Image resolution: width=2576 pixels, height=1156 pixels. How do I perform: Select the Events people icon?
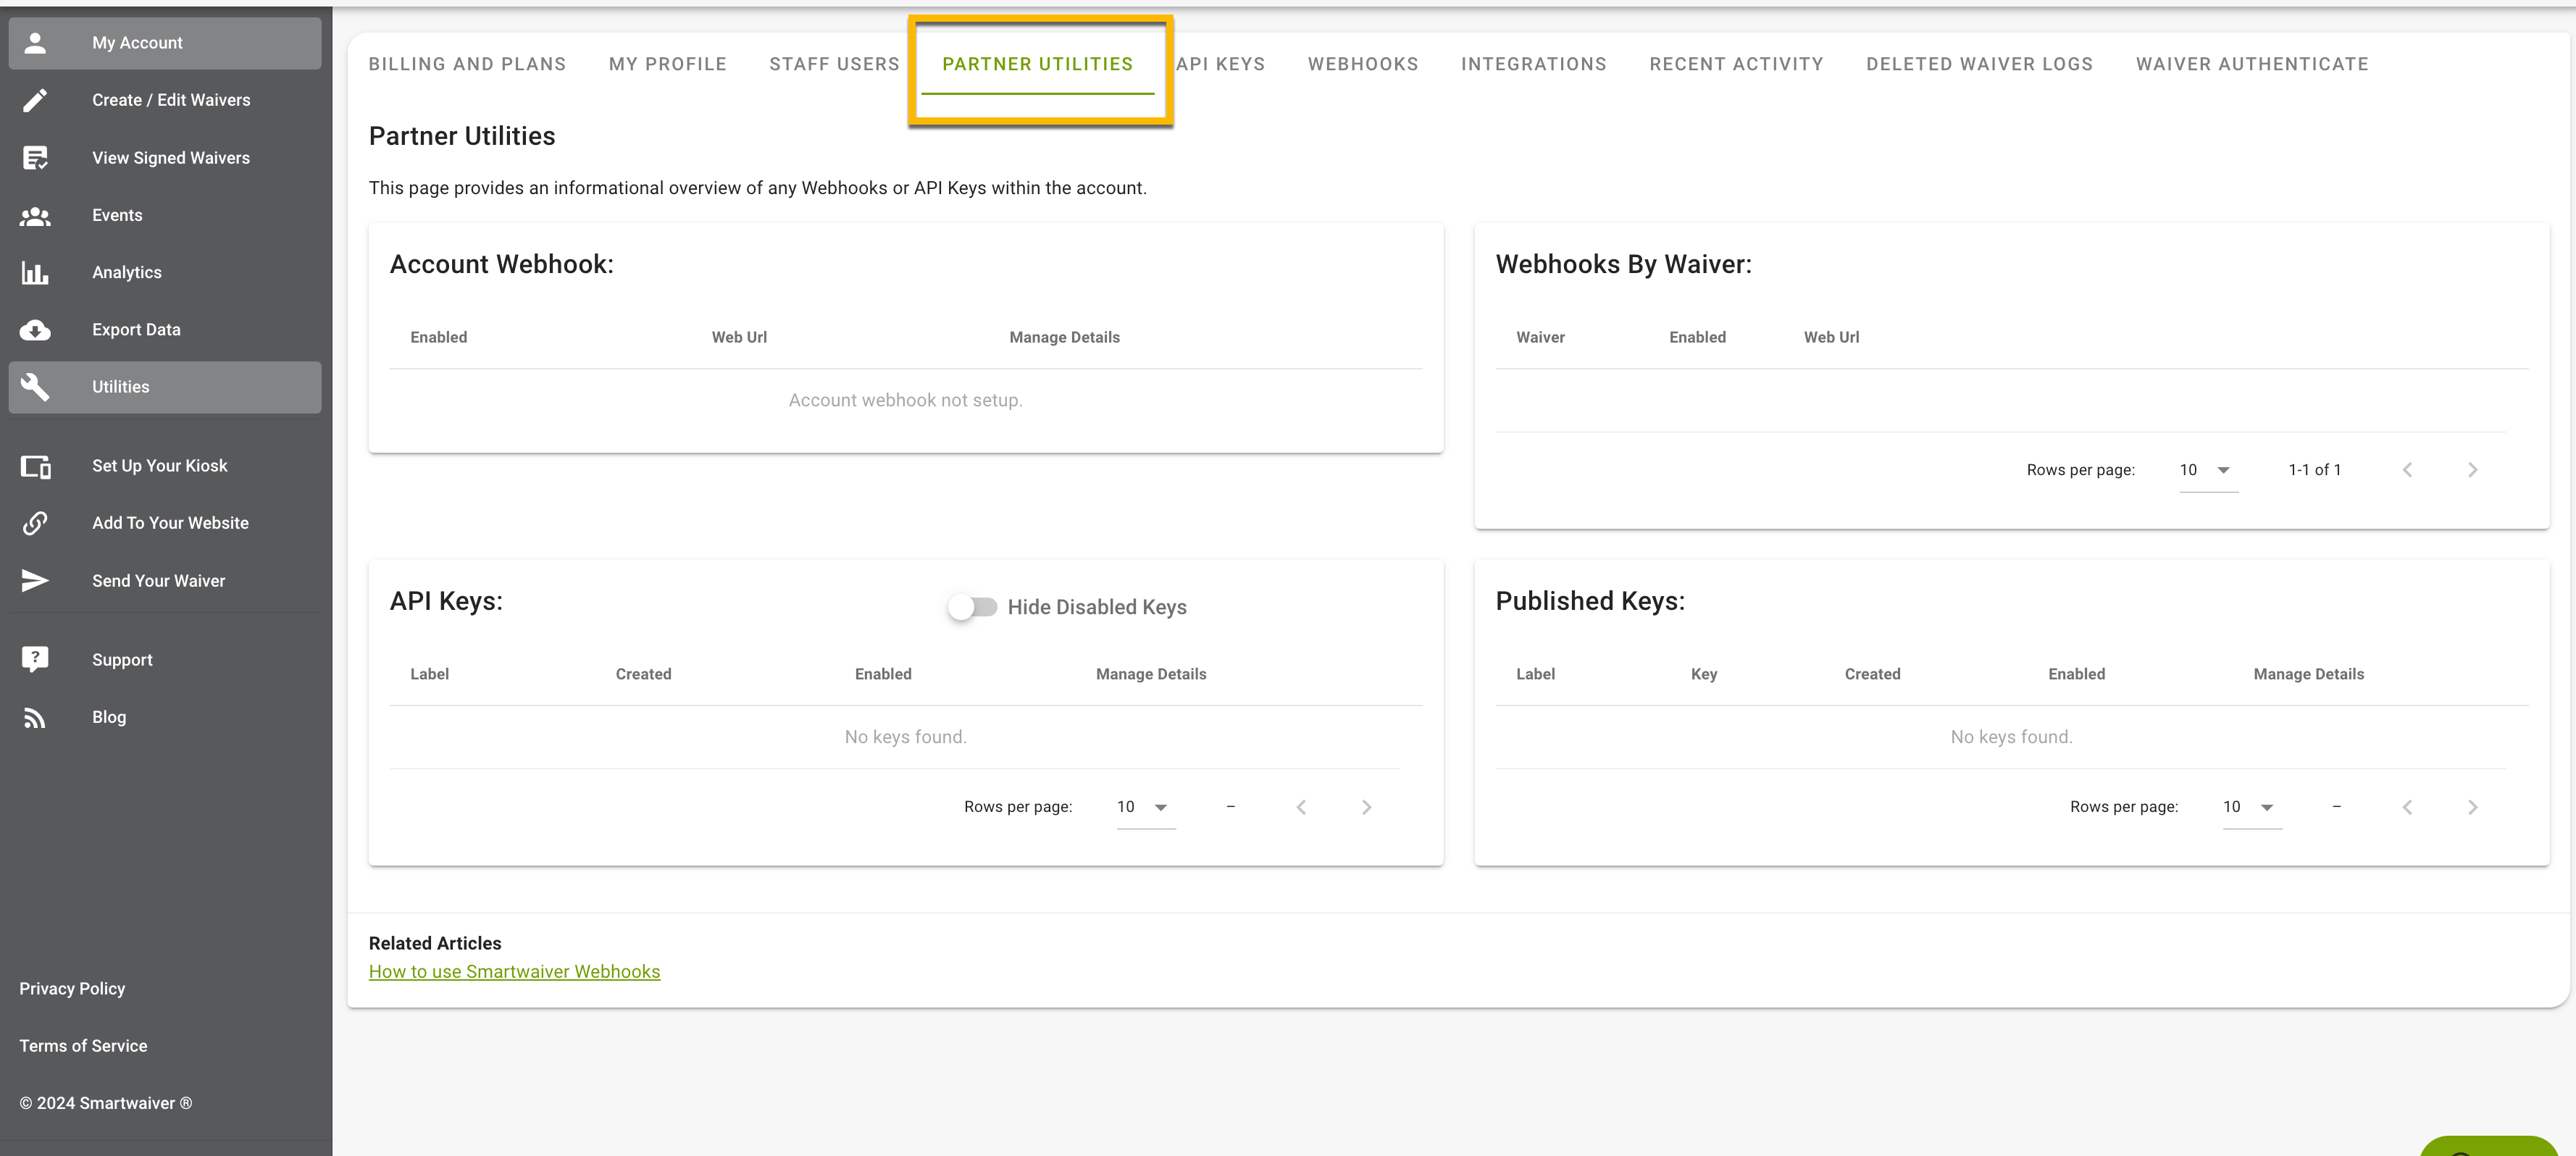(x=36, y=215)
